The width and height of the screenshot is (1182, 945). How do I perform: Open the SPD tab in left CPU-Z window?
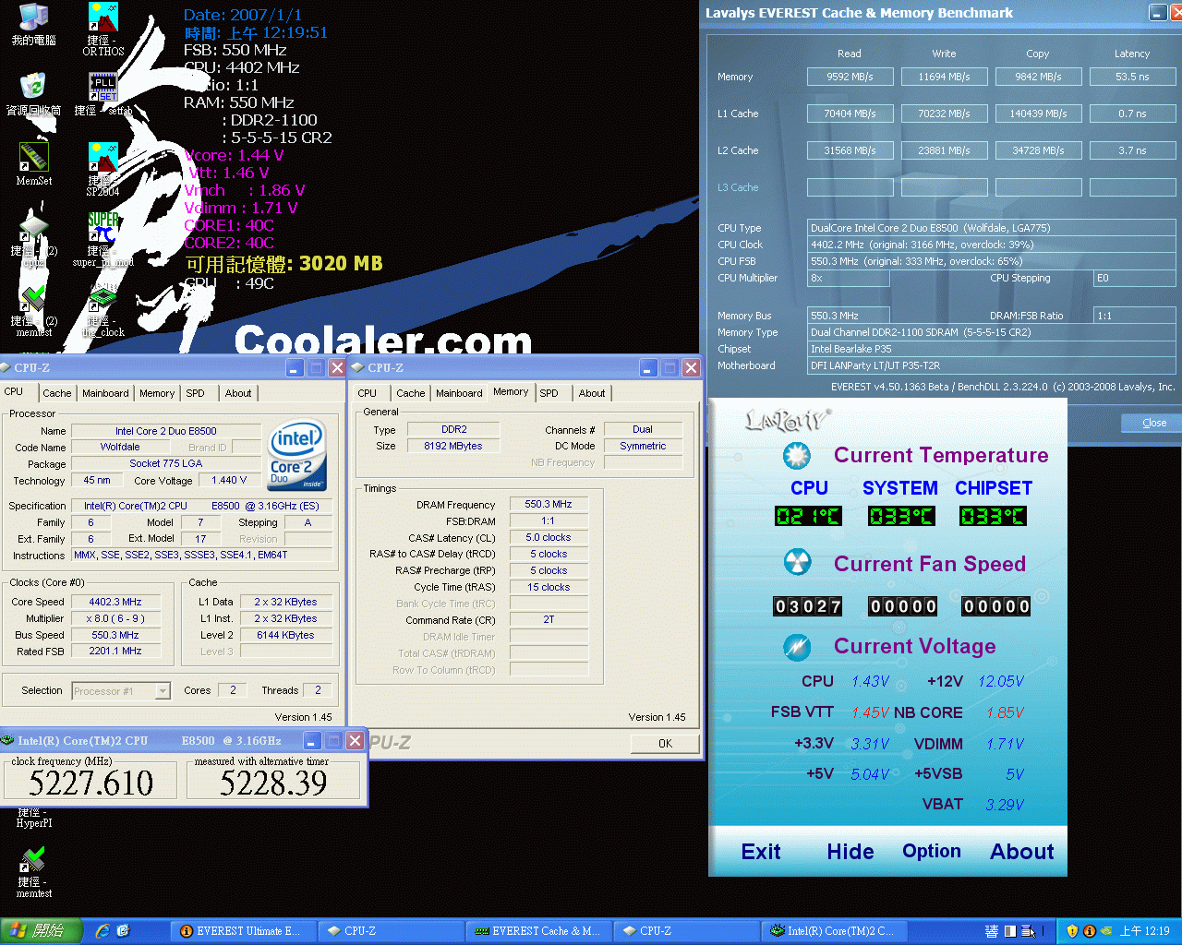click(195, 393)
